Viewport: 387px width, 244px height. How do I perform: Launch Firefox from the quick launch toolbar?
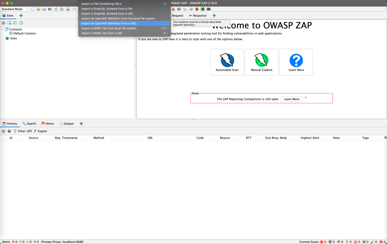(x=197, y=9)
